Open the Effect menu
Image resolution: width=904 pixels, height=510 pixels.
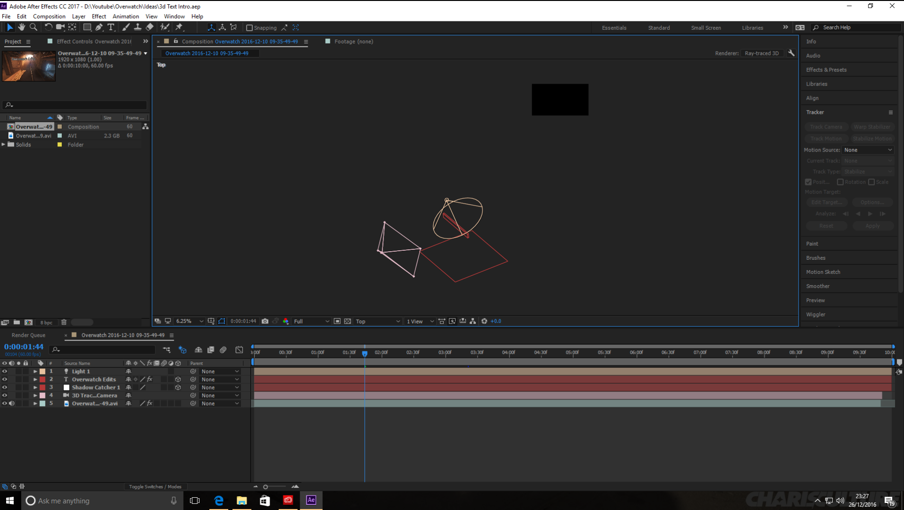coord(99,17)
